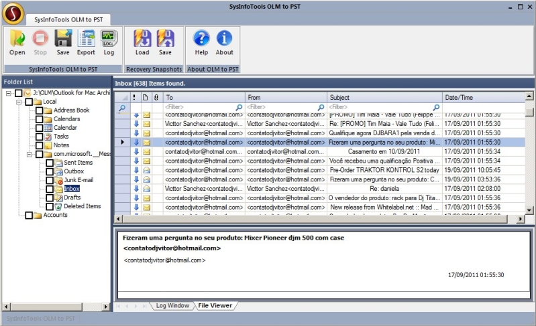Check the Drafts folder checkbox
Viewport: 536px width, 326px height.
coord(50,197)
